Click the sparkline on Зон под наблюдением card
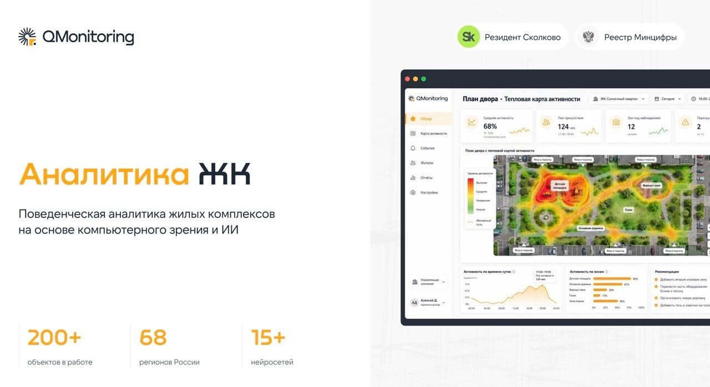 658,131
